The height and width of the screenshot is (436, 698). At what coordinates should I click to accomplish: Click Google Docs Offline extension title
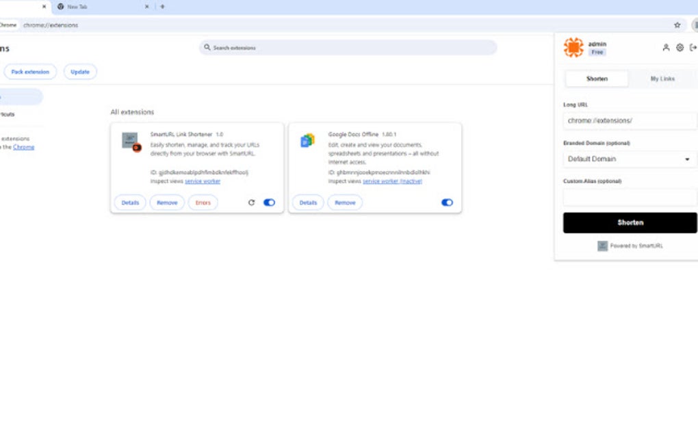tap(353, 134)
